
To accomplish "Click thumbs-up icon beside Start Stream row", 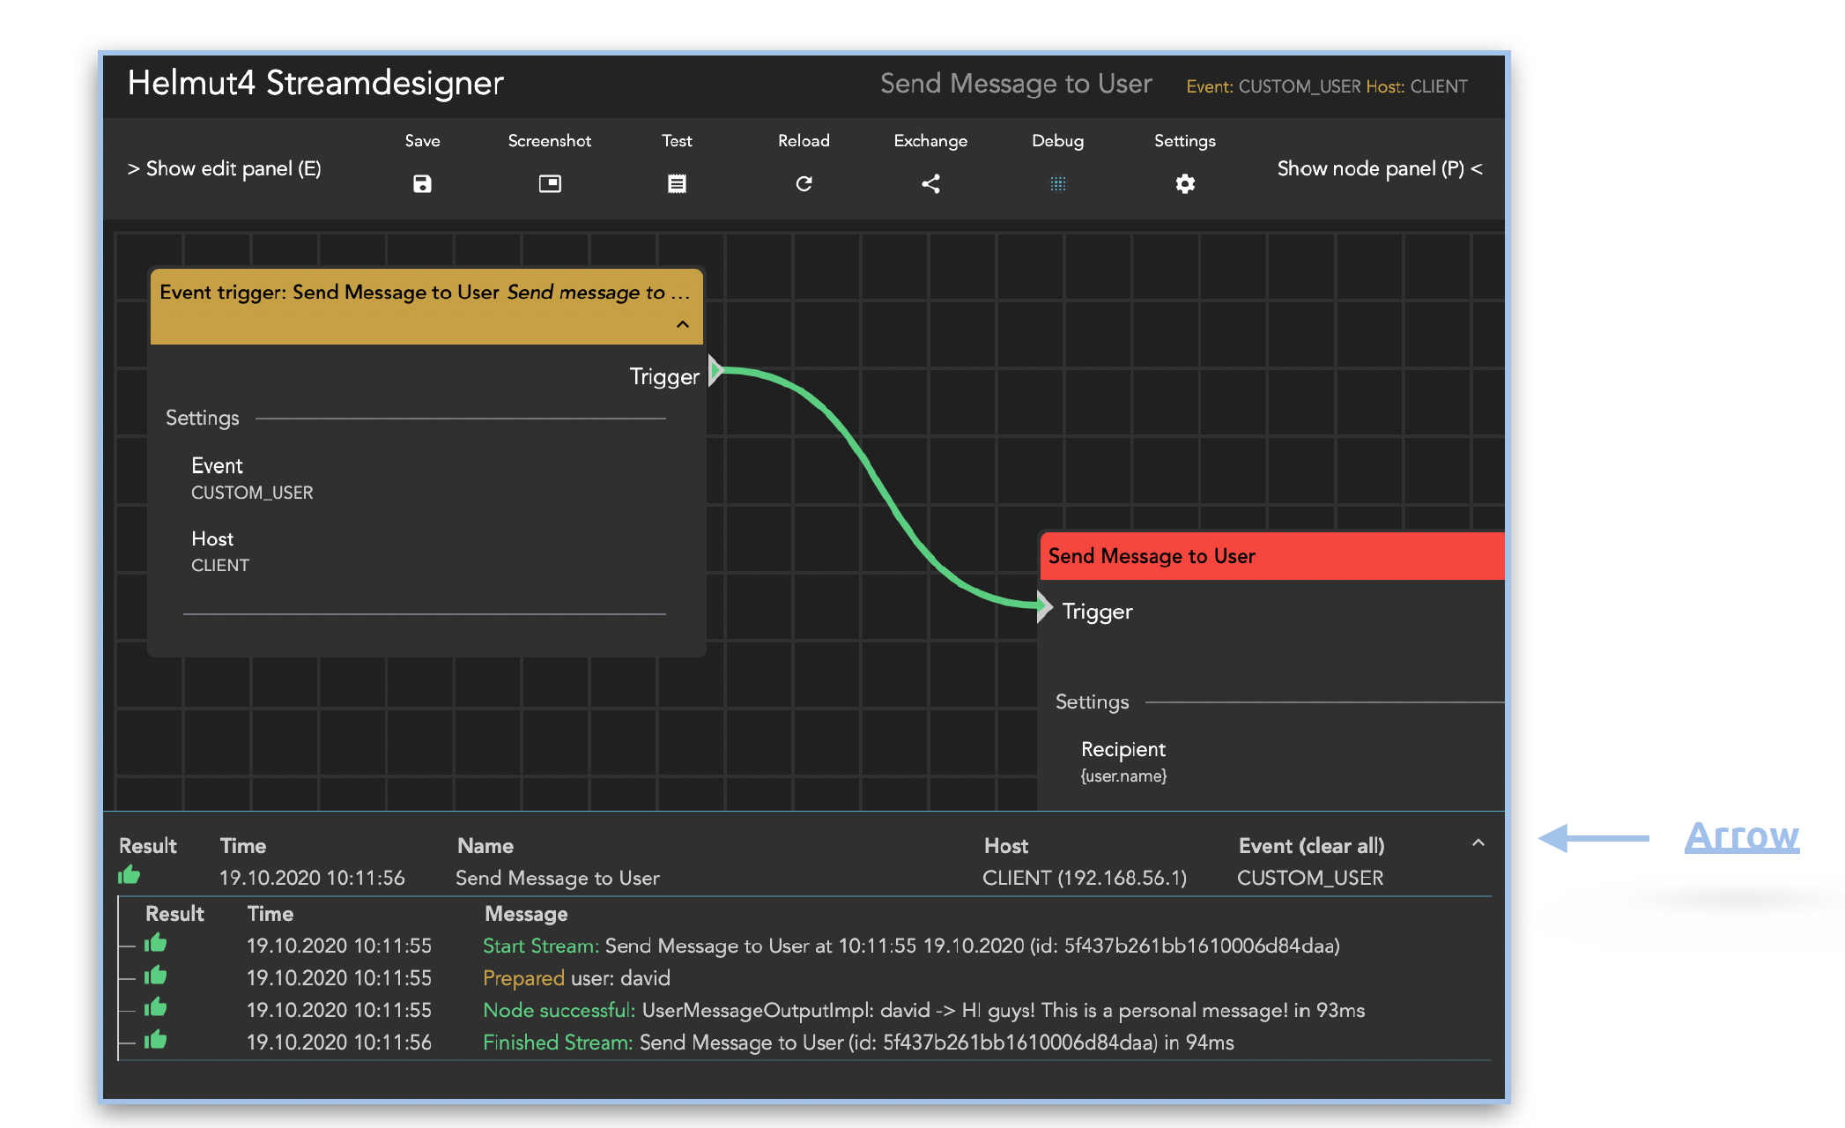I will pos(156,943).
